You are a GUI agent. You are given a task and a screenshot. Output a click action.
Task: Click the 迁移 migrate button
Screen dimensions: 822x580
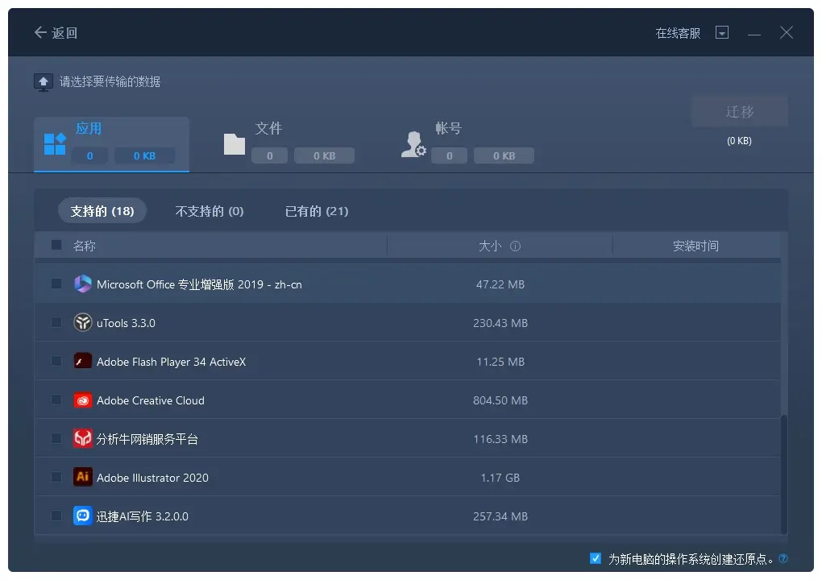pos(739,111)
